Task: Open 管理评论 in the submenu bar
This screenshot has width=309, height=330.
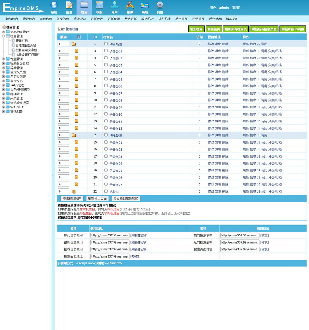Action: click(80, 19)
